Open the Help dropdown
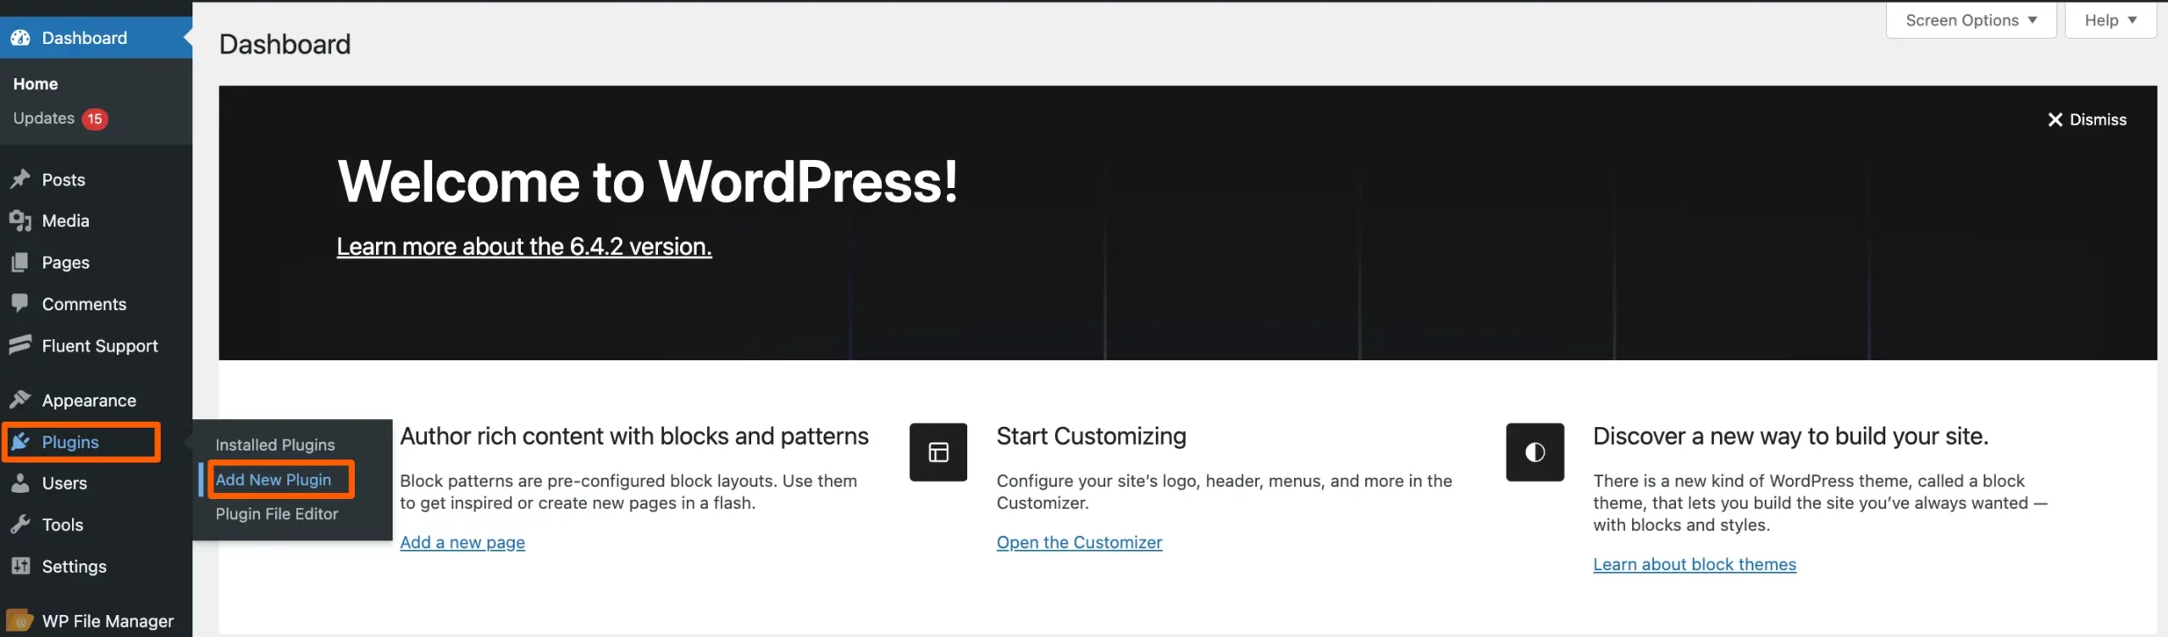Image resolution: width=2168 pixels, height=637 pixels. click(x=2110, y=19)
